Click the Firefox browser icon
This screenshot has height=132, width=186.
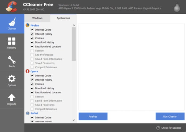pyautogui.click(x=28, y=25)
